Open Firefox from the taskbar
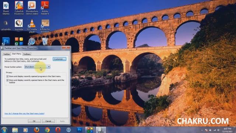Screen dimensions: 236x133 pyautogui.click(x=37, y=130)
